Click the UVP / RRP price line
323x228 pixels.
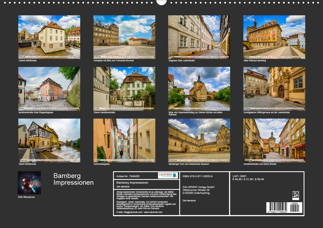(248, 178)
